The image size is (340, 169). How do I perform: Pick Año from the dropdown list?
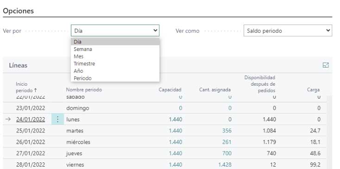[115, 71]
